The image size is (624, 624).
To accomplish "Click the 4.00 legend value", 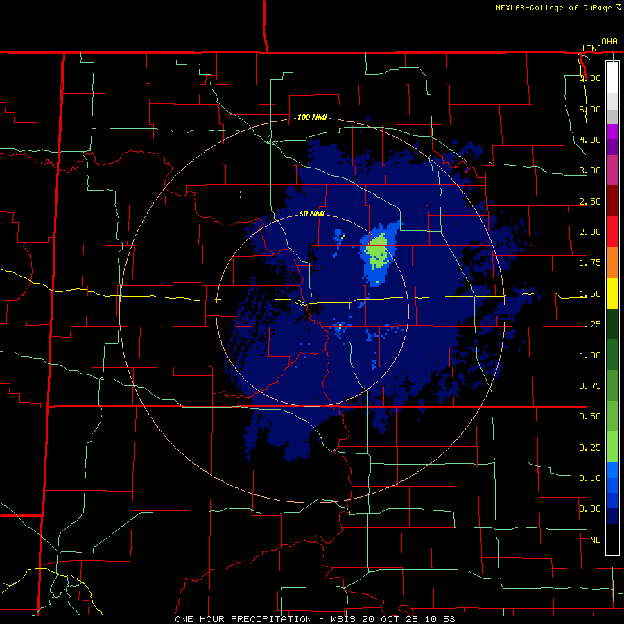I will [x=590, y=139].
